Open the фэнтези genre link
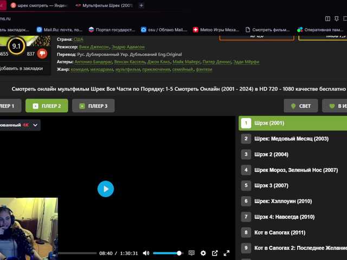The width and height of the screenshot is (347, 260). pos(204,69)
